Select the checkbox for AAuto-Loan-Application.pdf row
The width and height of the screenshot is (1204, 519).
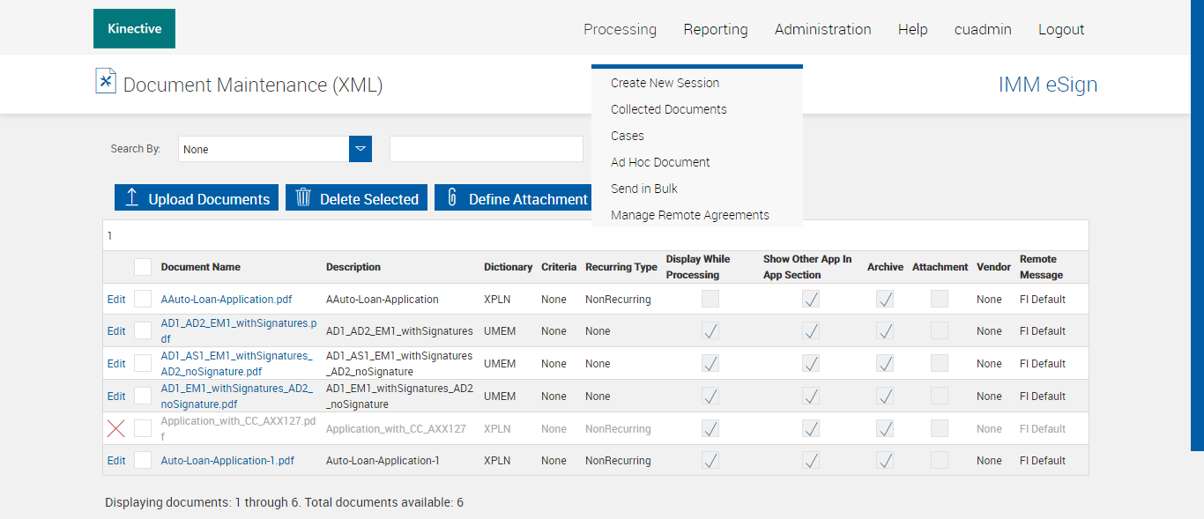coord(143,300)
